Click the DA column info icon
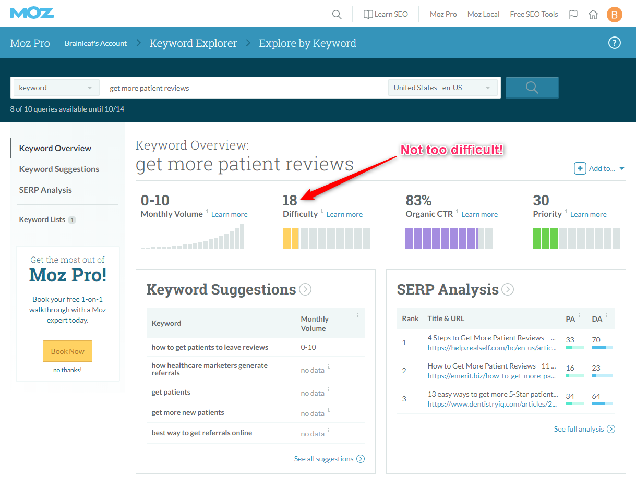The image size is (636, 478). coord(606,315)
